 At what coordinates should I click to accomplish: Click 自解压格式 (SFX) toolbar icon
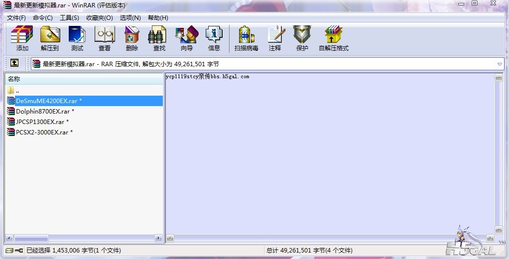click(333, 35)
